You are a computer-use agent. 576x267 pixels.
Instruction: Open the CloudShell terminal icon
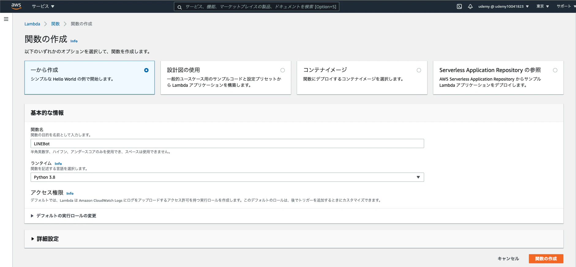(459, 6)
